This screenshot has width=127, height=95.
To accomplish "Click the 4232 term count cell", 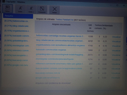I will (90, 41).
